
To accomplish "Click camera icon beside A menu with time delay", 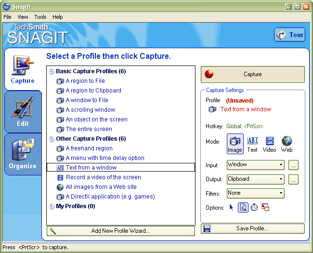I will (60, 158).
